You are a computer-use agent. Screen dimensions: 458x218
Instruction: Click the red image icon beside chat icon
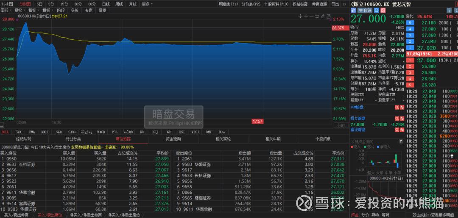pyautogui.click(x=383, y=10)
